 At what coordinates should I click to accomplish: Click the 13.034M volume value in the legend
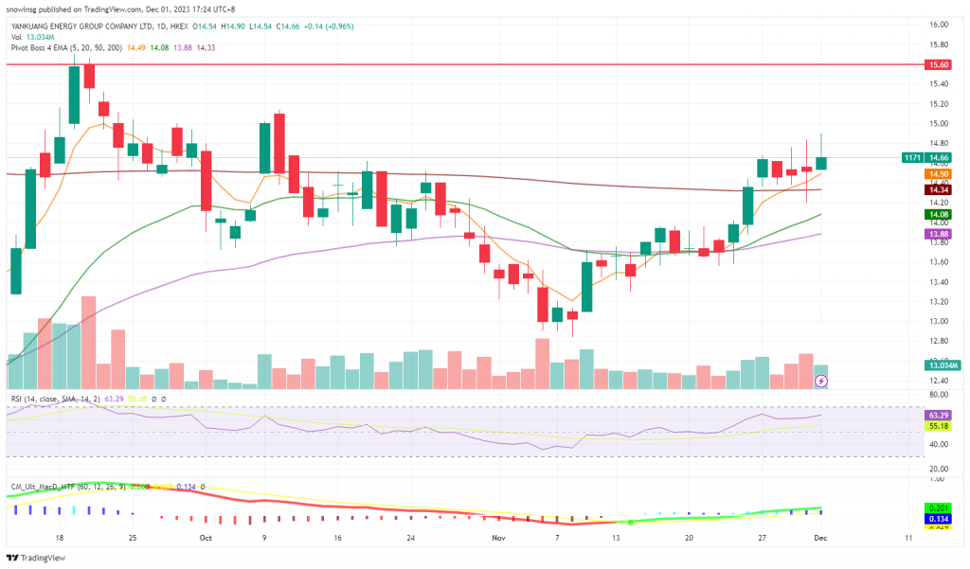pyautogui.click(x=40, y=37)
